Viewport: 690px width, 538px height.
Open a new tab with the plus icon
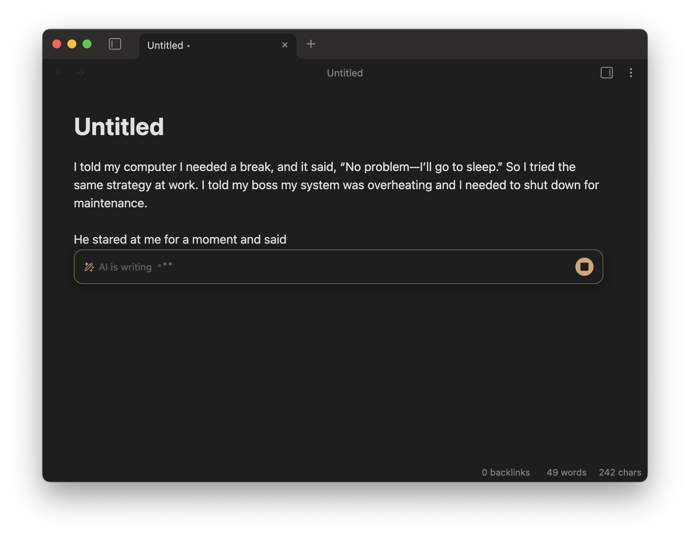click(x=311, y=44)
